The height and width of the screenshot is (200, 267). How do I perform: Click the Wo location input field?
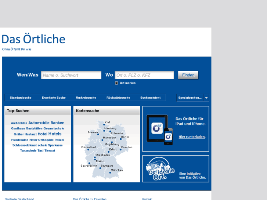(x=144, y=75)
